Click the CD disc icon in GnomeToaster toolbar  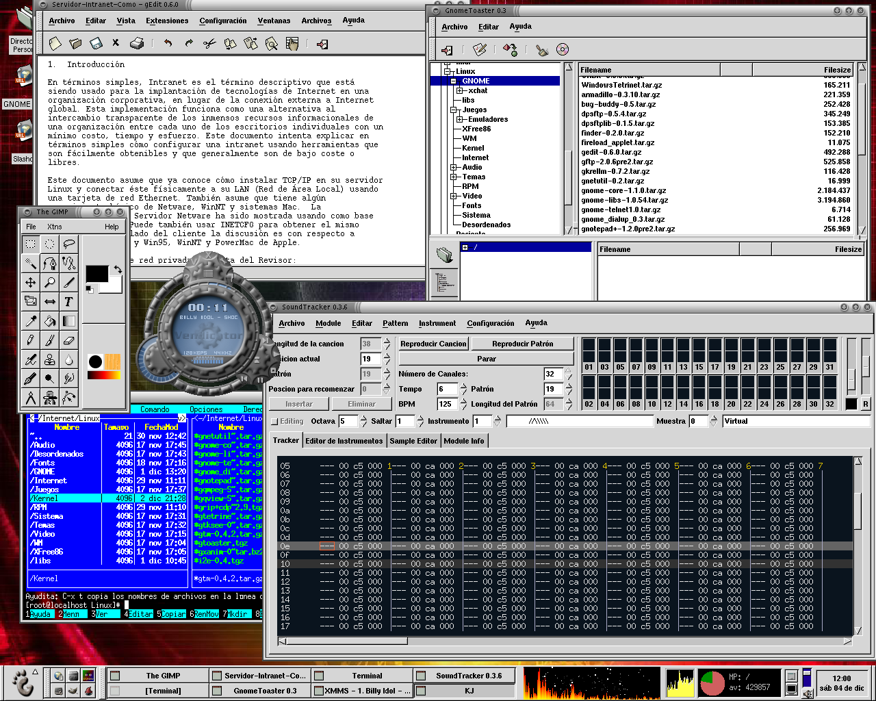pos(563,49)
